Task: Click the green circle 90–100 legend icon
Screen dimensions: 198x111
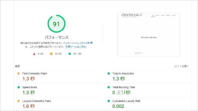Action: coord(70,54)
